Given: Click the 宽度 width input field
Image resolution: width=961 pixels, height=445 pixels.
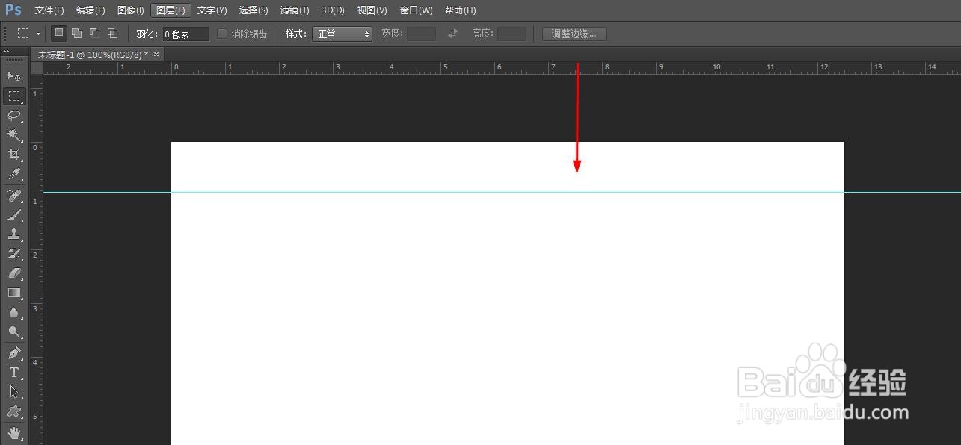Looking at the screenshot, I should click(x=421, y=34).
